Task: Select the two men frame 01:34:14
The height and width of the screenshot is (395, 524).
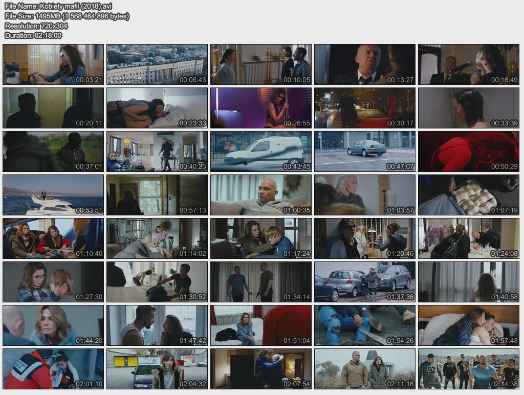Action: [261, 282]
